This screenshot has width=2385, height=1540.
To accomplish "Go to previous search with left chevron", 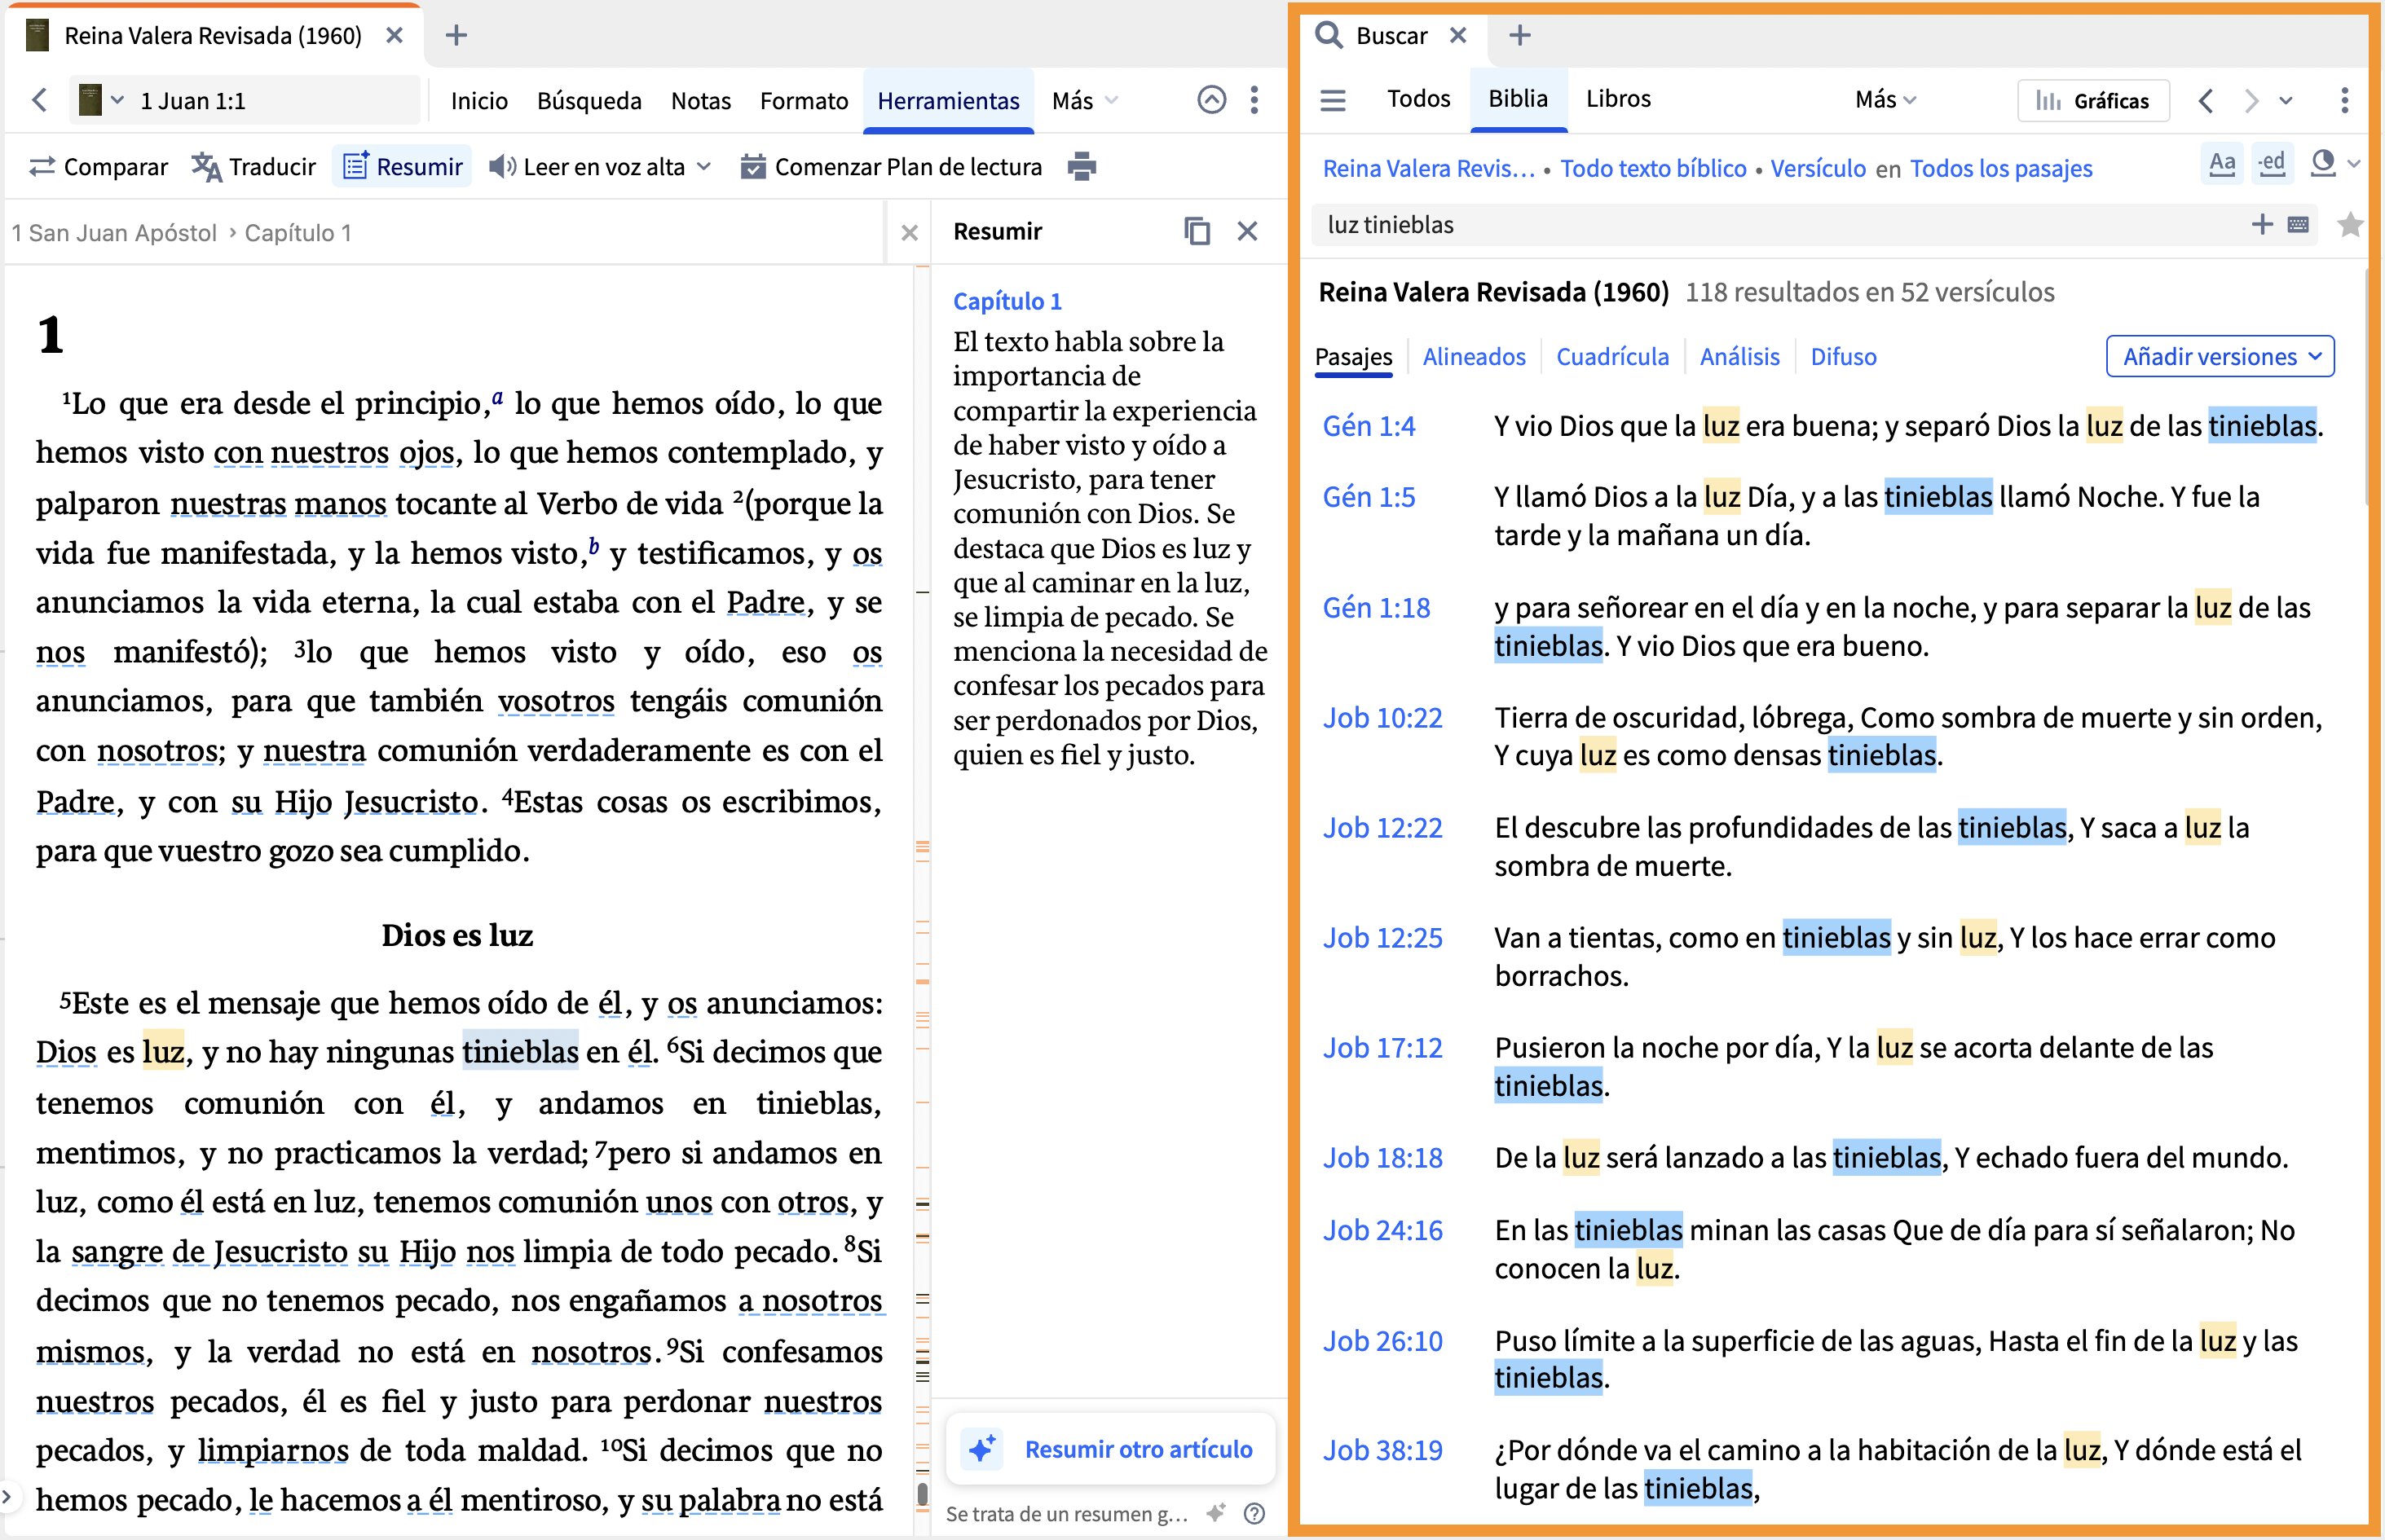I will (2206, 100).
